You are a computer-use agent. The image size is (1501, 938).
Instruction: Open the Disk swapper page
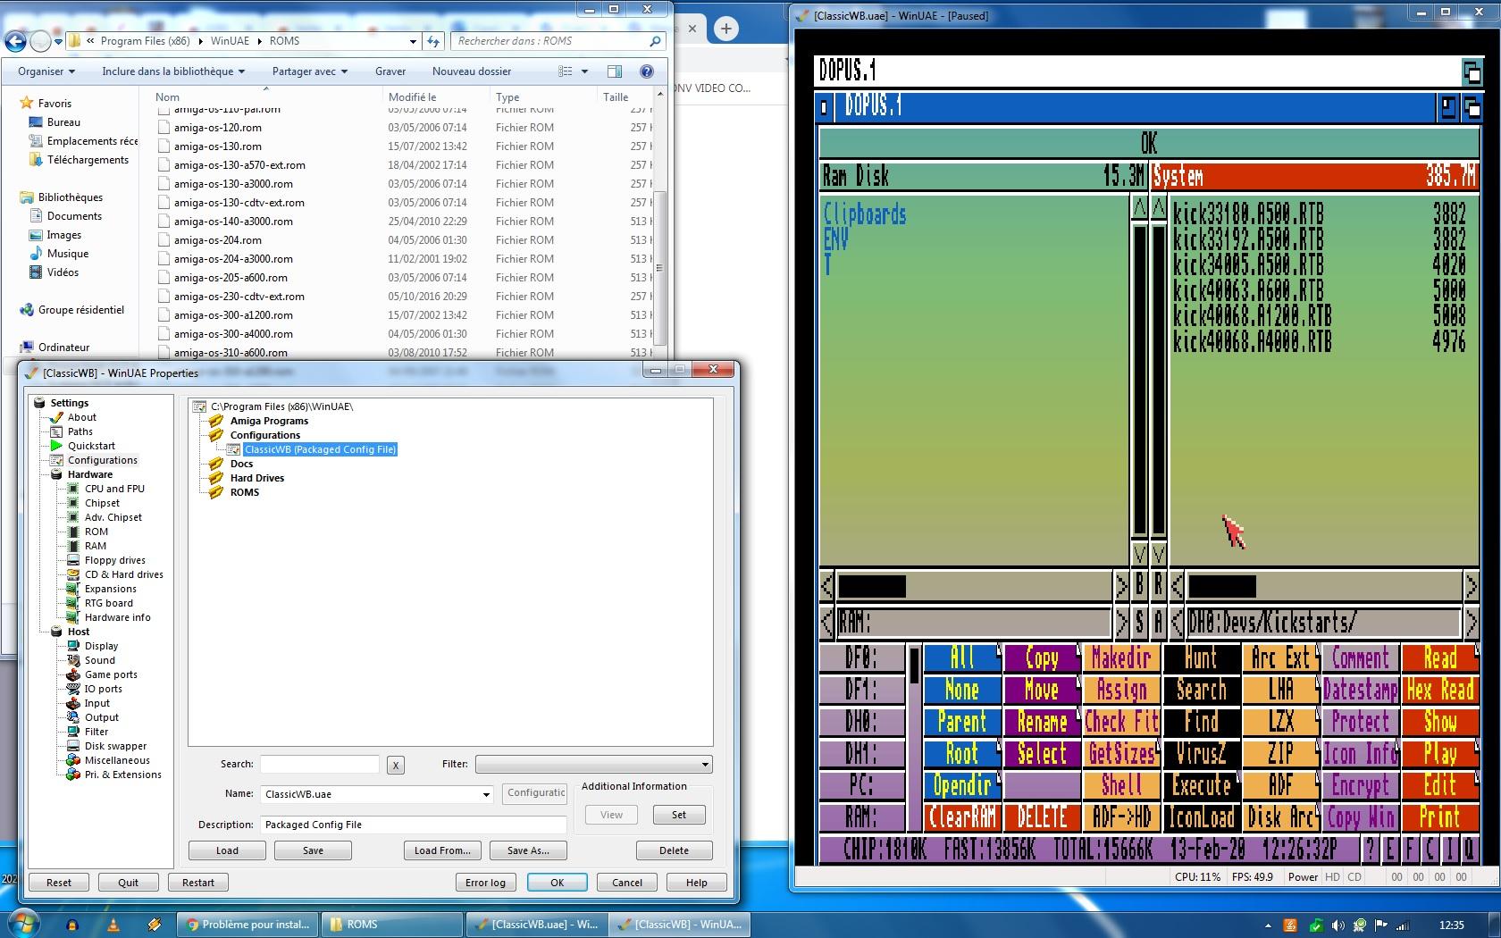pos(115,746)
